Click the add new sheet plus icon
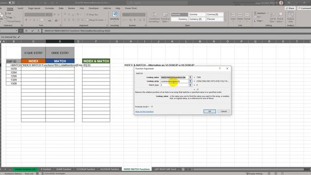 183,169
